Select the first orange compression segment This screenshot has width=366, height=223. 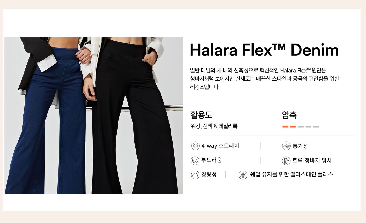[285, 127]
